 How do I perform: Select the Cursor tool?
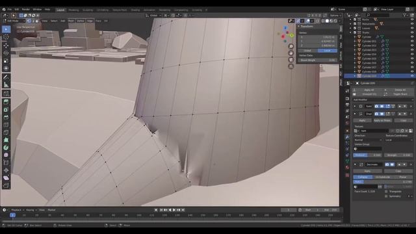pos(6,36)
